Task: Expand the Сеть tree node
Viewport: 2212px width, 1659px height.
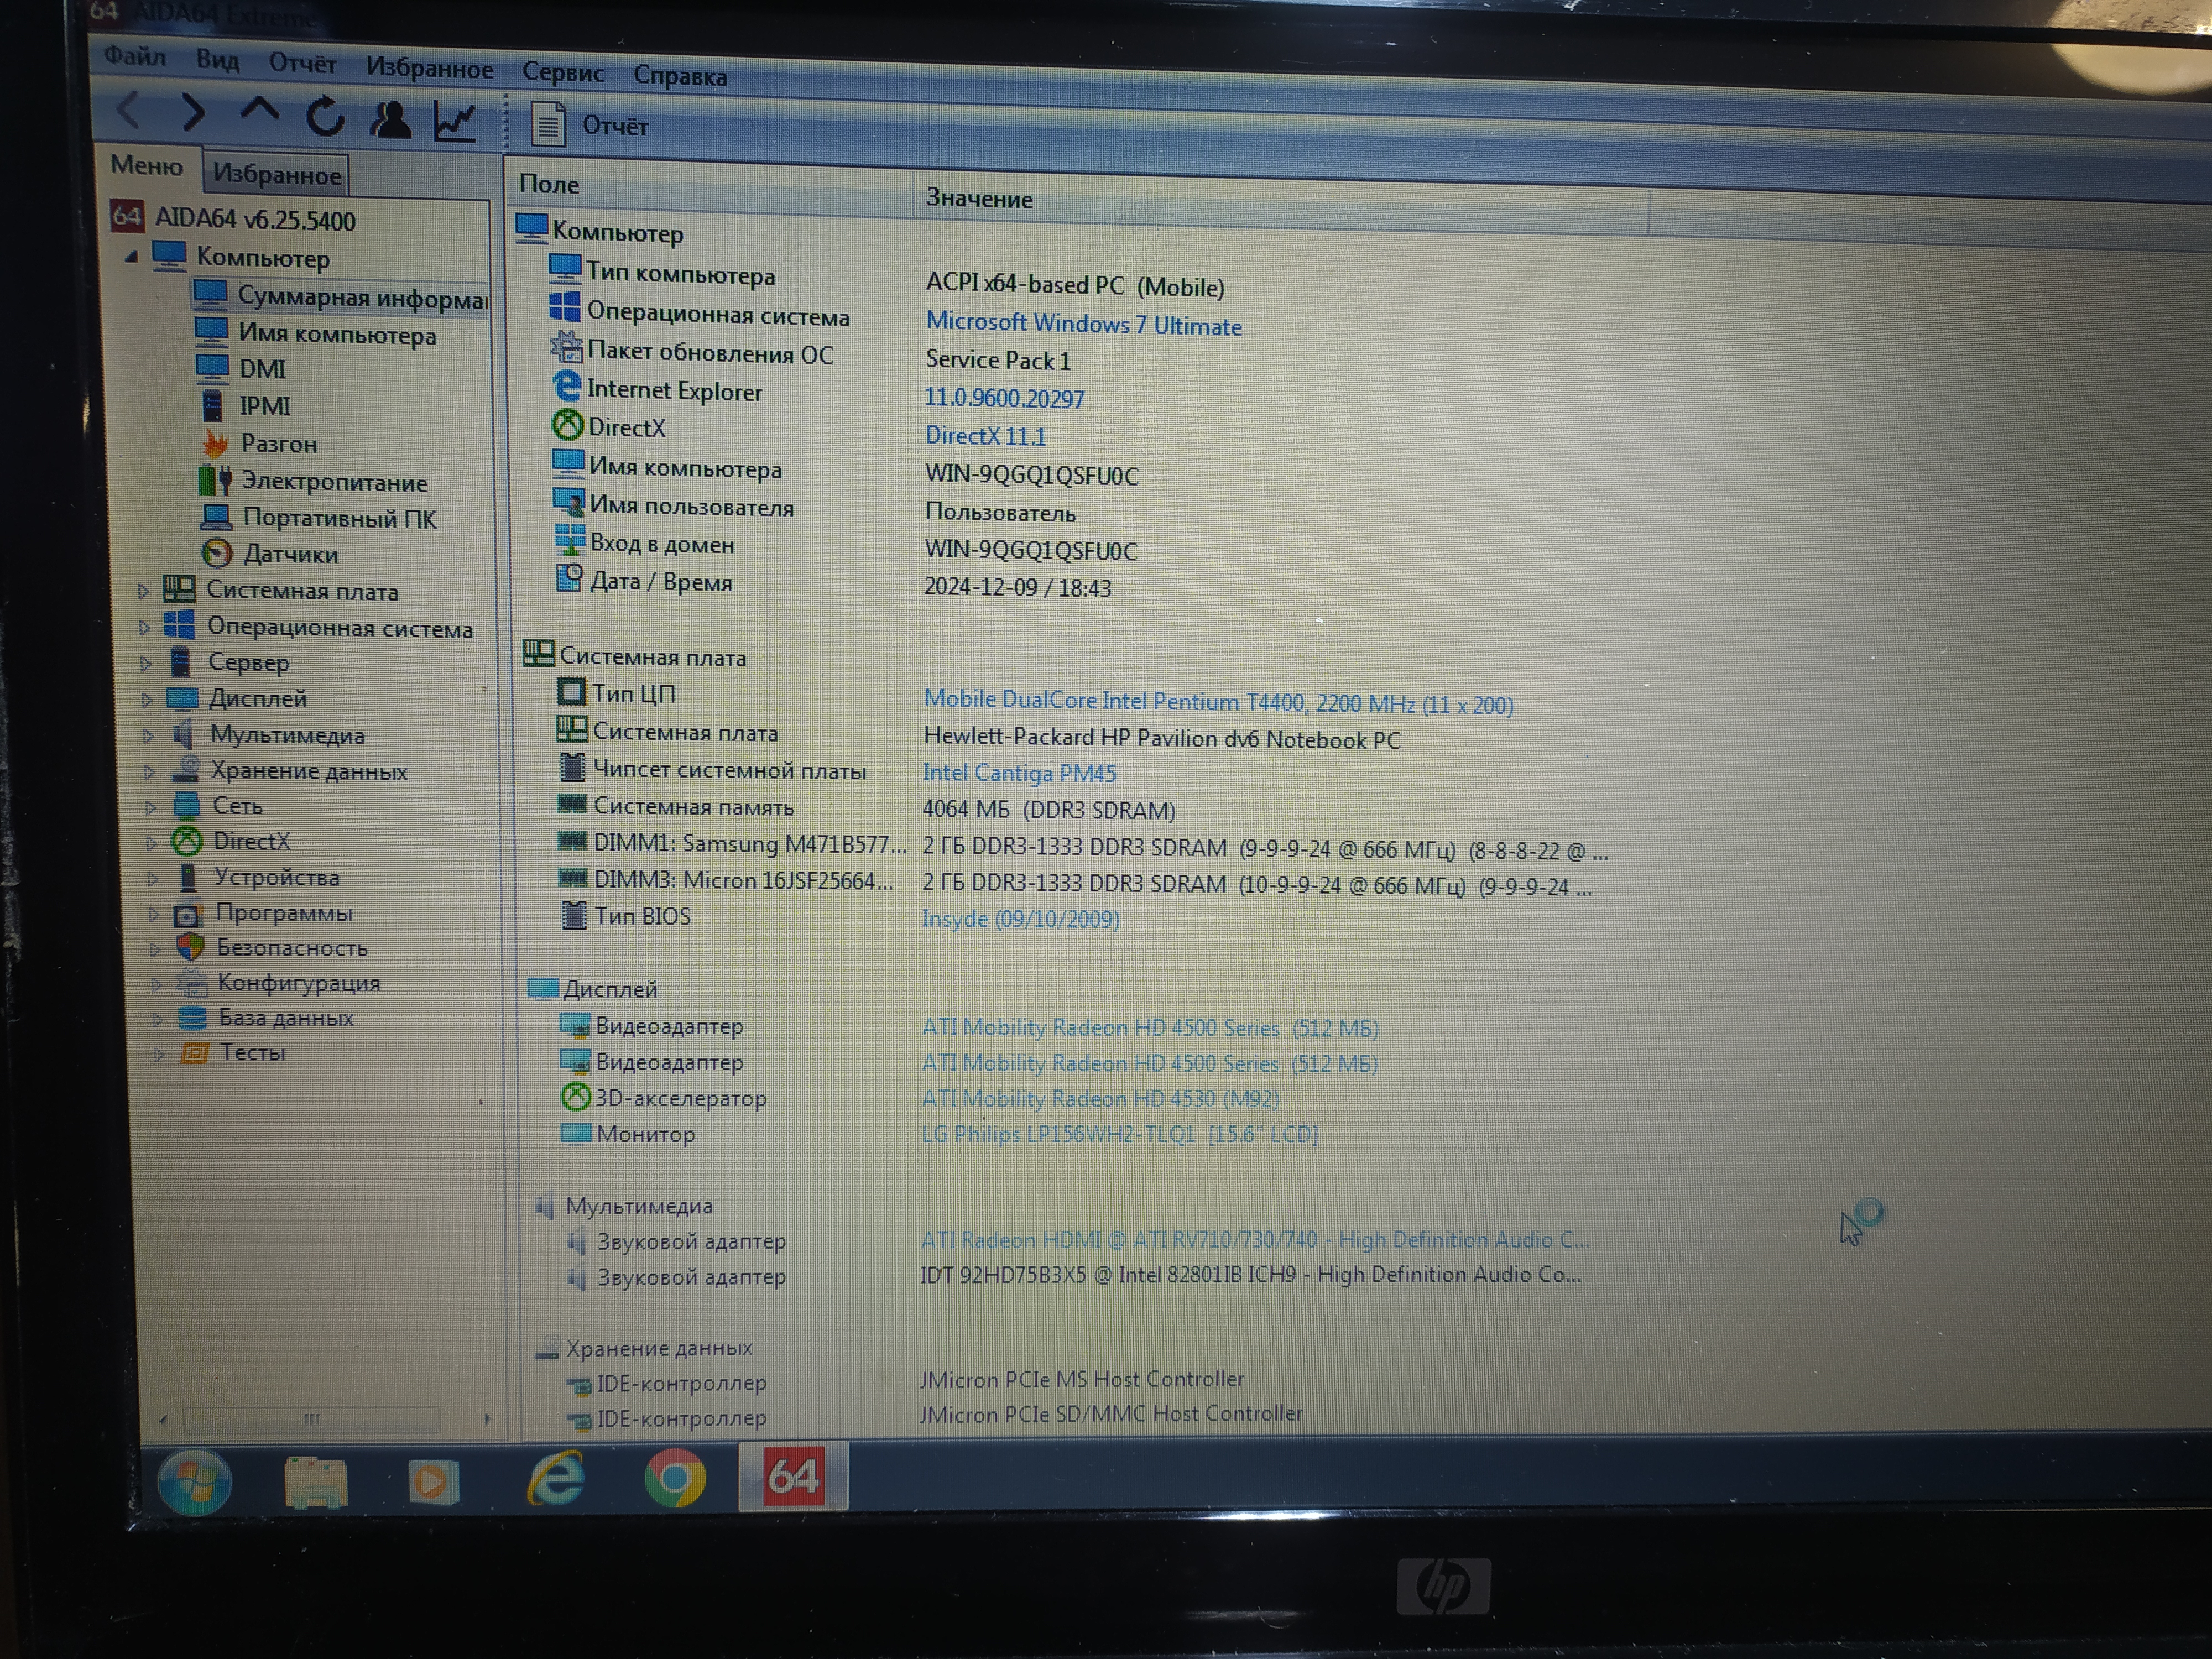Action: 150,807
